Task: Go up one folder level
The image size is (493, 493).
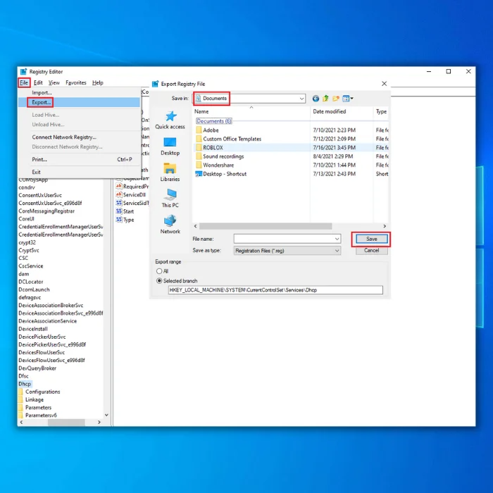Action: 326,99
